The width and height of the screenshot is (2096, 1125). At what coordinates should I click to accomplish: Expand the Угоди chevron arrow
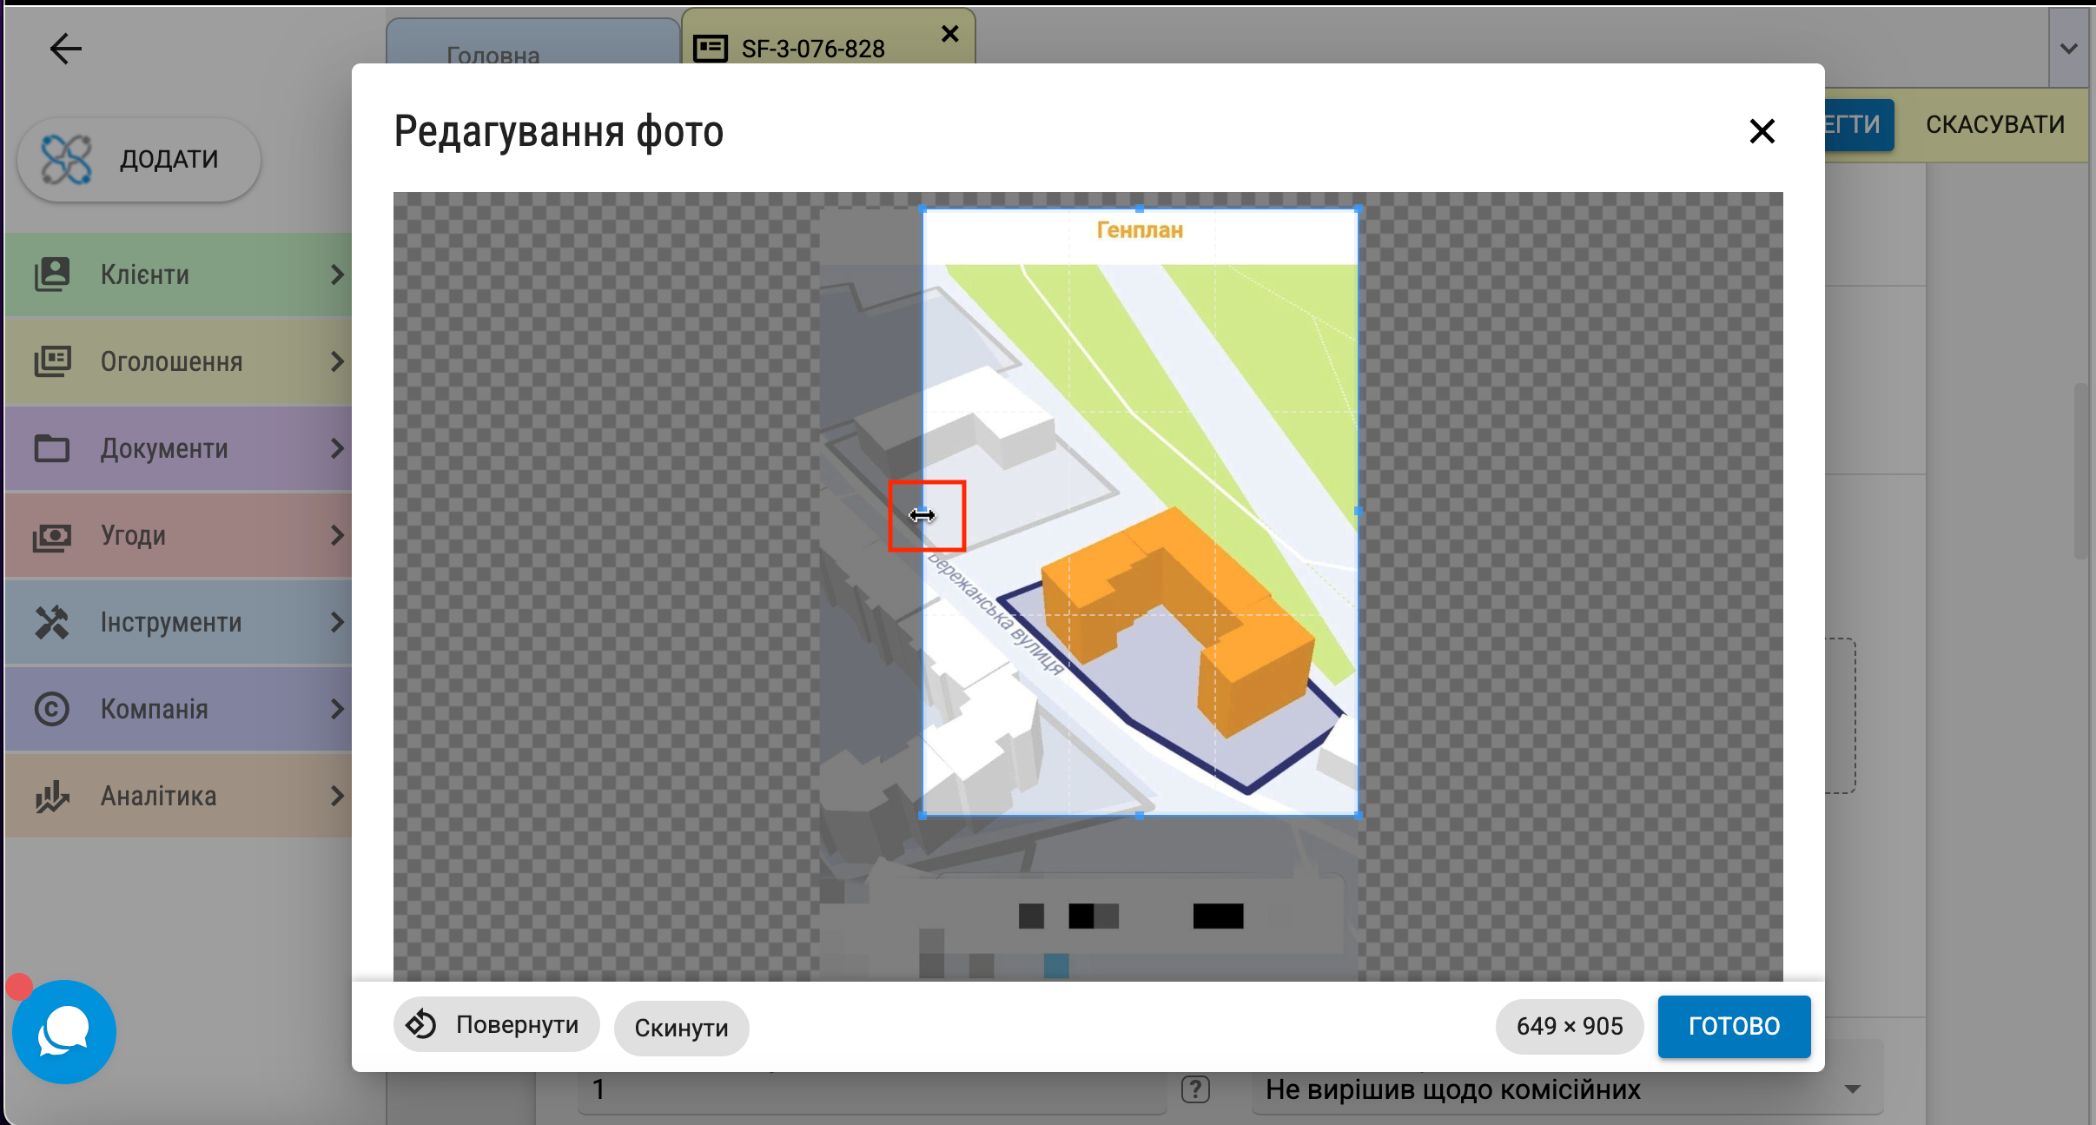tap(337, 535)
